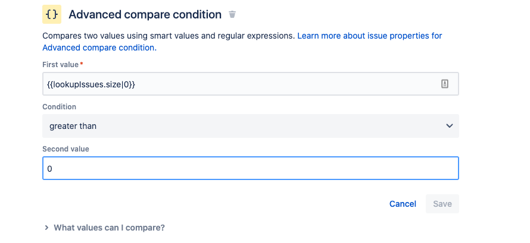Click the 'Advanced compare condition.' link text
Screen dimensions: 530x243
tap(99, 48)
